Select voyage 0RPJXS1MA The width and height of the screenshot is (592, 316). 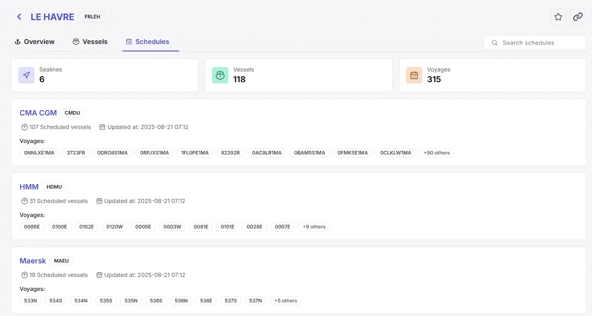tap(154, 153)
